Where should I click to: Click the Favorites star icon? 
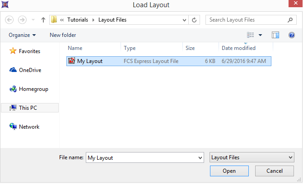[x=13, y=51]
